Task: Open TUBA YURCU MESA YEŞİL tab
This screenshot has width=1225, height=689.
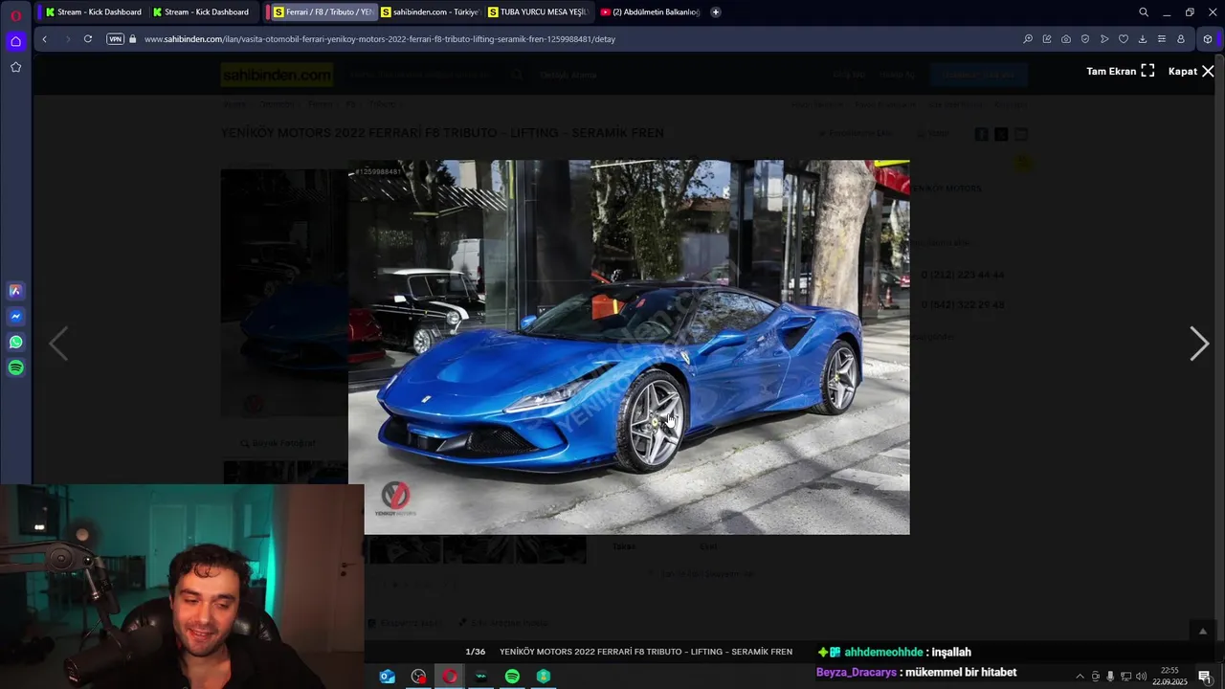Action: pos(537,11)
